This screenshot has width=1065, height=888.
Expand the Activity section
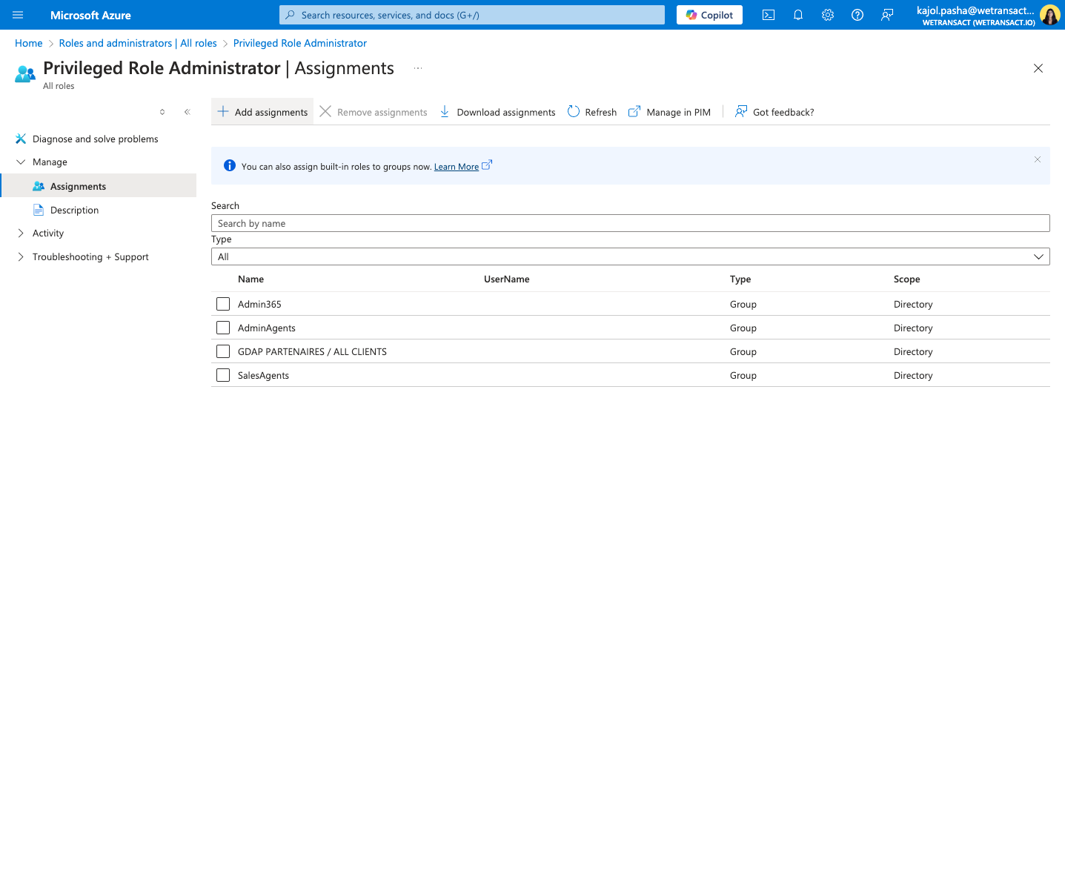[x=21, y=233]
